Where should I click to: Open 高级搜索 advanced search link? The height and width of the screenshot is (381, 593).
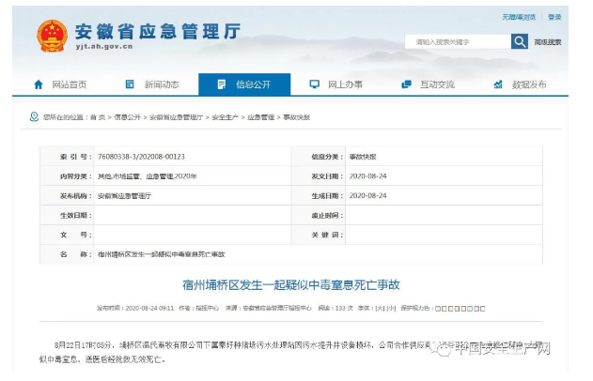point(547,42)
